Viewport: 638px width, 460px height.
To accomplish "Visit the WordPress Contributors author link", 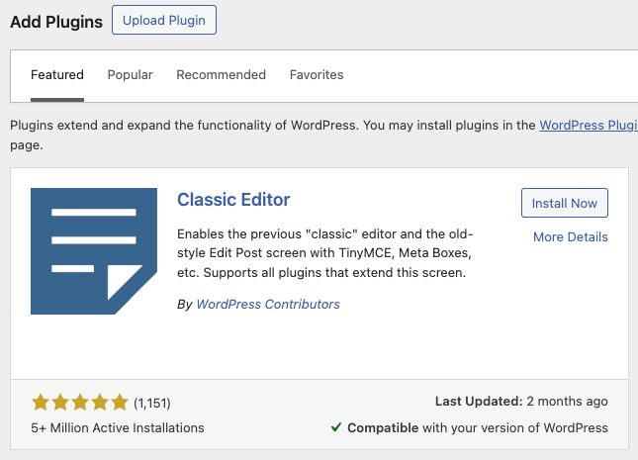I will click(268, 304).
